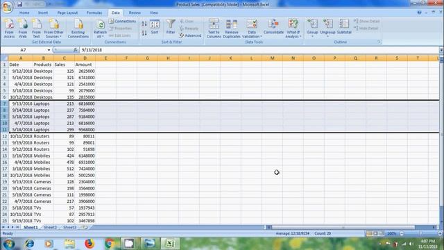The image size is (444, 250).
Task: Open Existing Connections
Action: click(78, 28)
